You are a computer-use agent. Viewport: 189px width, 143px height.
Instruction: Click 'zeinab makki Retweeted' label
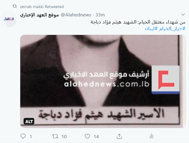pyautogui.click(x=42, y=7)
